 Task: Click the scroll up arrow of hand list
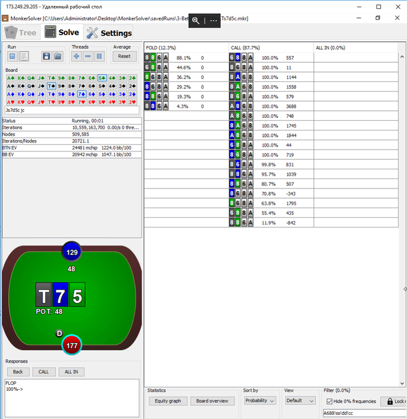tap(402, 57)
